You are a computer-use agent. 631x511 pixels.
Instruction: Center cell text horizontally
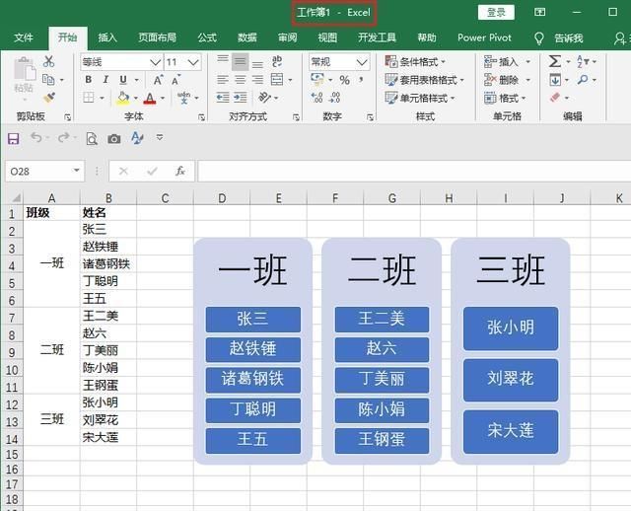click(240, 80)
